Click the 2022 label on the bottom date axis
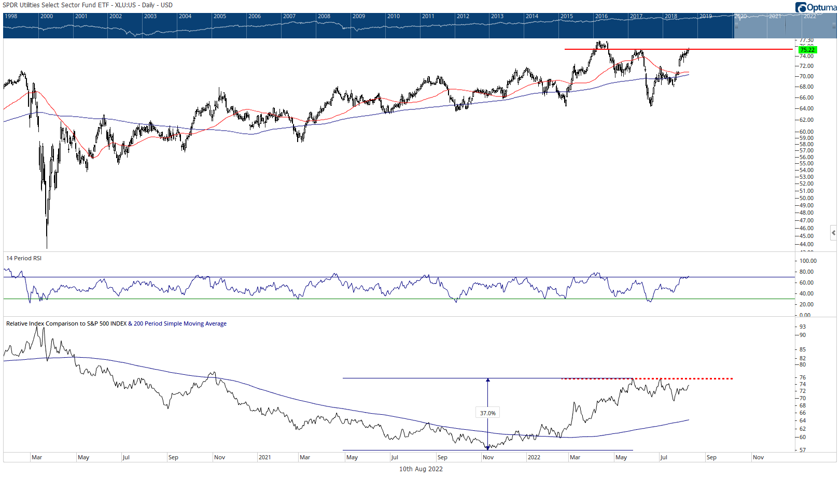Image resolution: width=840 pixels, height=479 pixels. [534, 457]
